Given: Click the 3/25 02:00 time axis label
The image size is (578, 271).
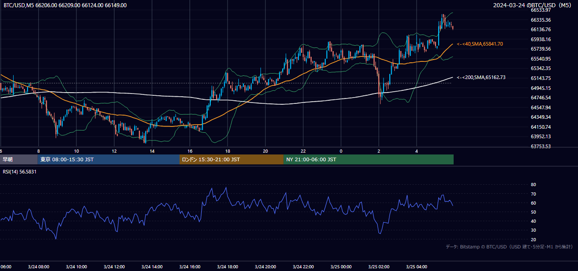Looking at the screenshot, I should click(x=379, y=267).
